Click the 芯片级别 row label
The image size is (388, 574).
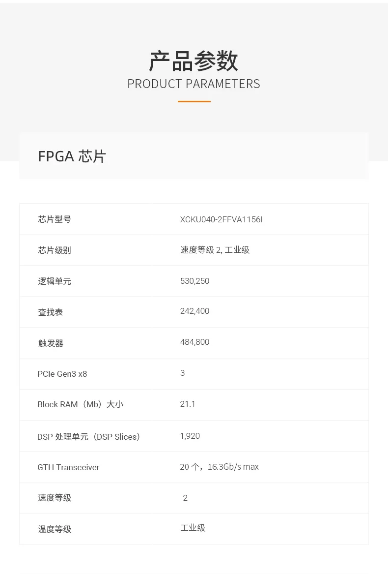click(55, 250)
